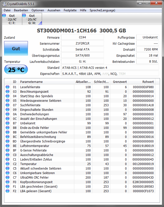Click status icon for Unkorrigierbare Sektoren row
Image resolution: width=164 pixels, height=207 pixels.
click(7, 173)
